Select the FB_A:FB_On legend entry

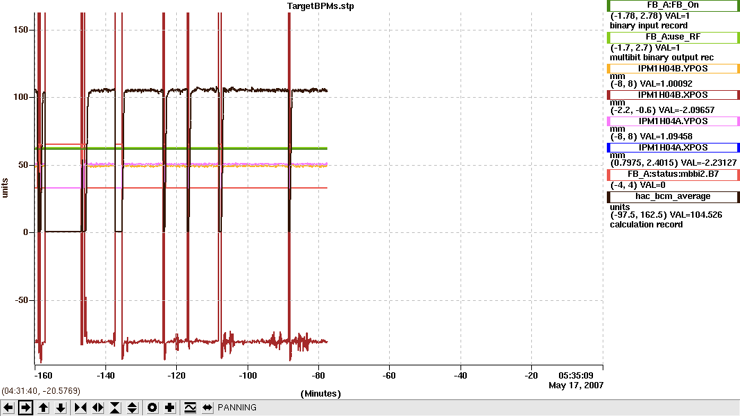pos(673,5)
